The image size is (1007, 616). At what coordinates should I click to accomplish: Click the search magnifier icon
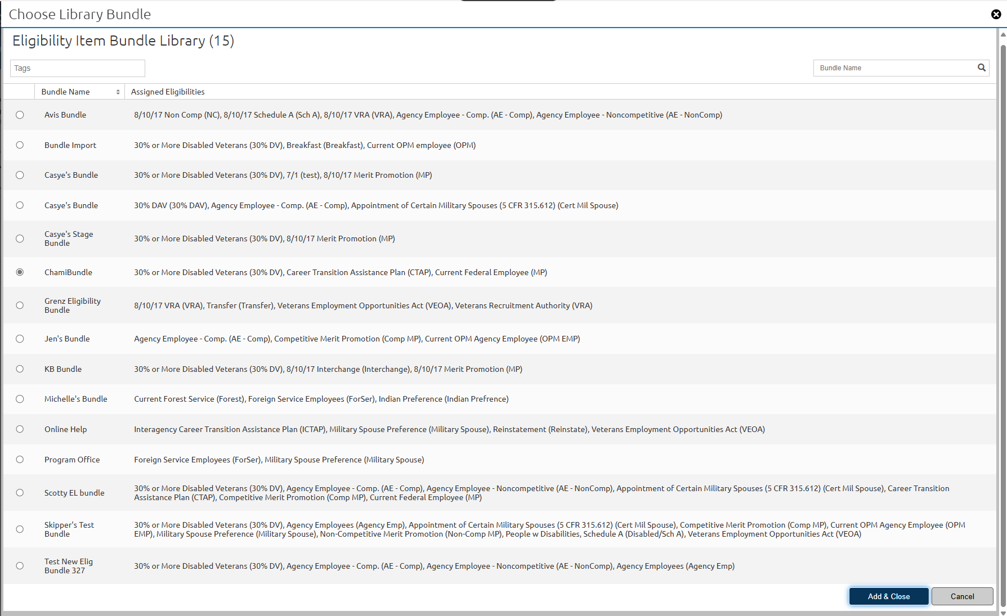982,68
